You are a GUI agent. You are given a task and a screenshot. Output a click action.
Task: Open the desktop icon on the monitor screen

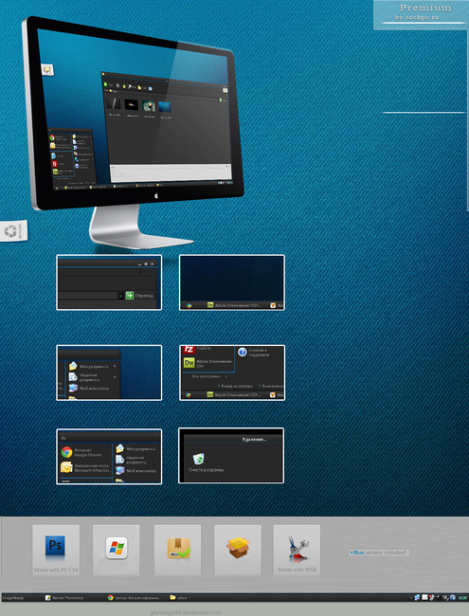(x=47, y=69)
